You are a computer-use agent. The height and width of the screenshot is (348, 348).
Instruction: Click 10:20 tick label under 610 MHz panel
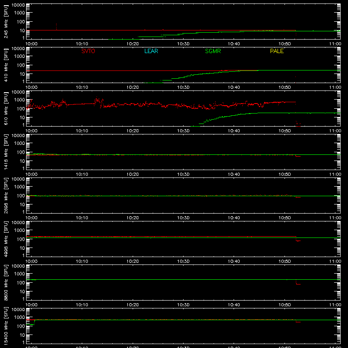coord(133,131)
